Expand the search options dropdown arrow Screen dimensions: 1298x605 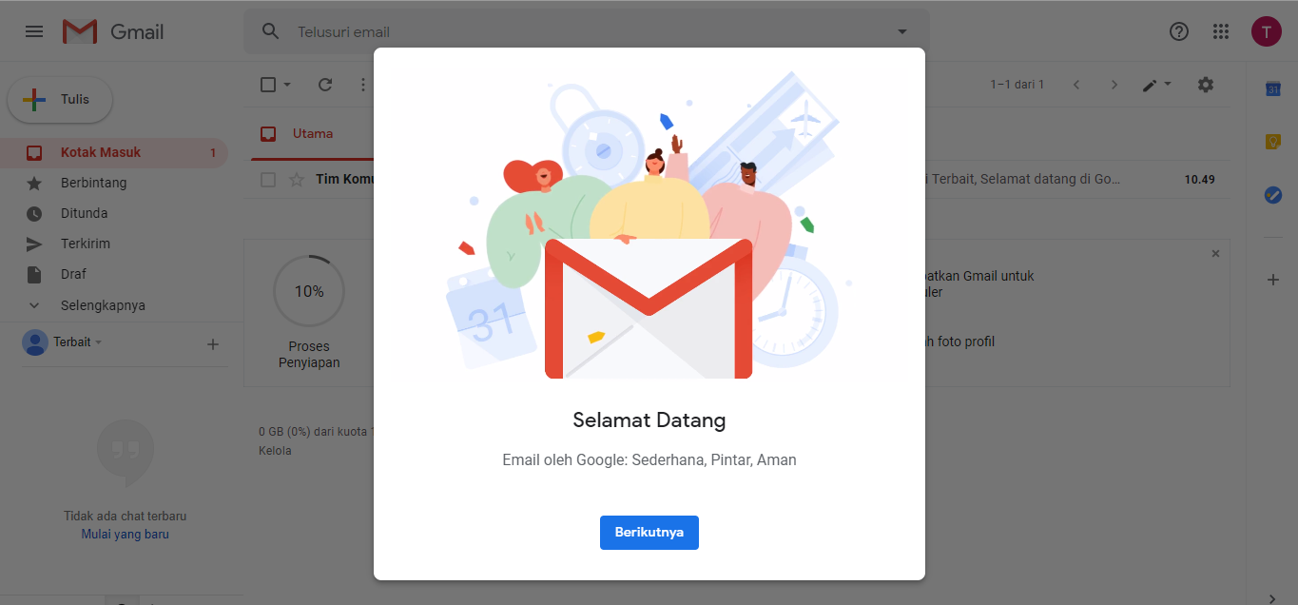tap(902, 32)
